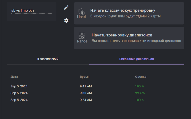Click the Дата column header
Viewport: 191px width, 119px height.
pyautogui.click(x=14, y=77)
